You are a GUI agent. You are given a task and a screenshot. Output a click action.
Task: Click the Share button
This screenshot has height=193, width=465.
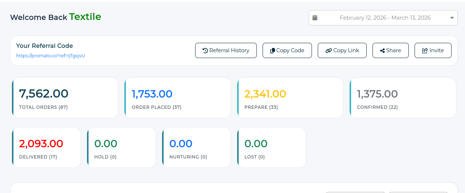391,50
